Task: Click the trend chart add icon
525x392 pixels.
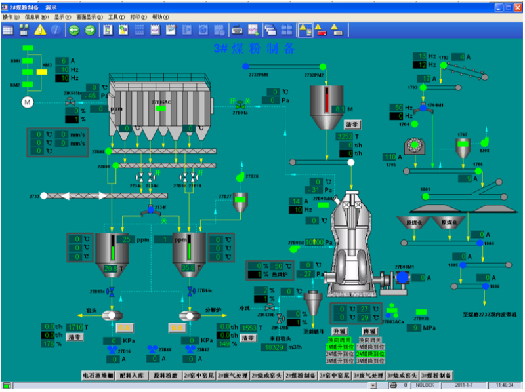Action: tap(253, 30)
